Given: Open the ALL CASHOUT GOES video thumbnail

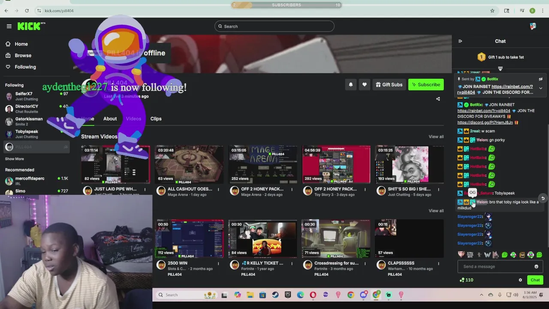Looking at the screenshot, I should [189, 164].
